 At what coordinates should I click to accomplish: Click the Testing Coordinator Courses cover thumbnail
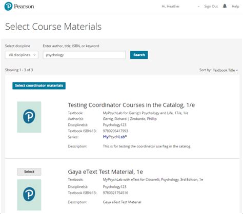pos(29,117)
